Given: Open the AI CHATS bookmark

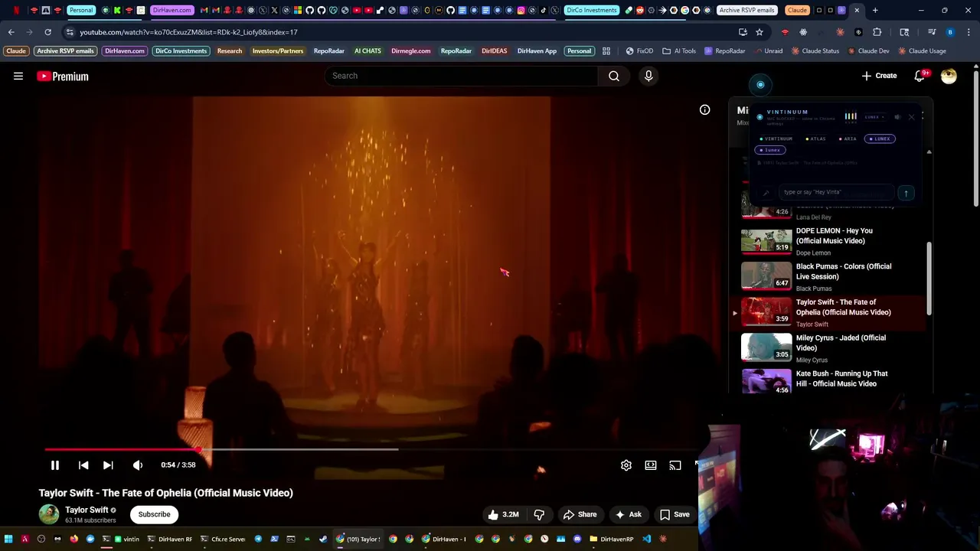Looking at the screenshot, I should pos(367,51).
